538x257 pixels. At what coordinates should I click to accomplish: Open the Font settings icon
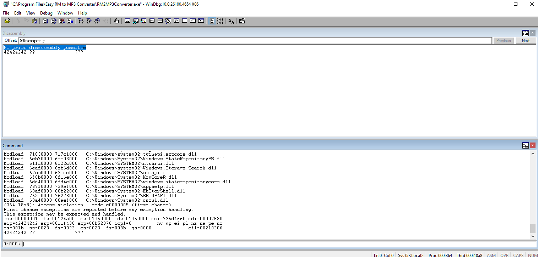(231, 21)
